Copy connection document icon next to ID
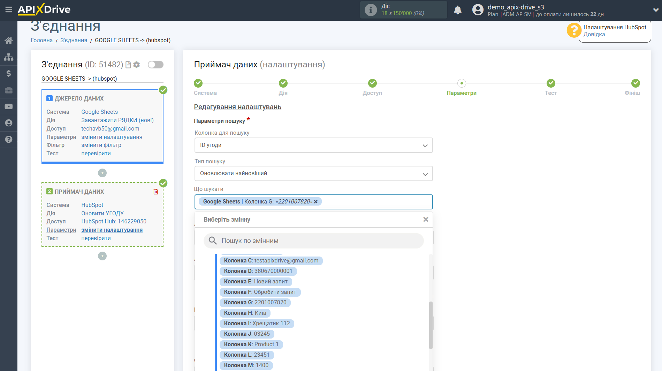 tap(128, 65)
